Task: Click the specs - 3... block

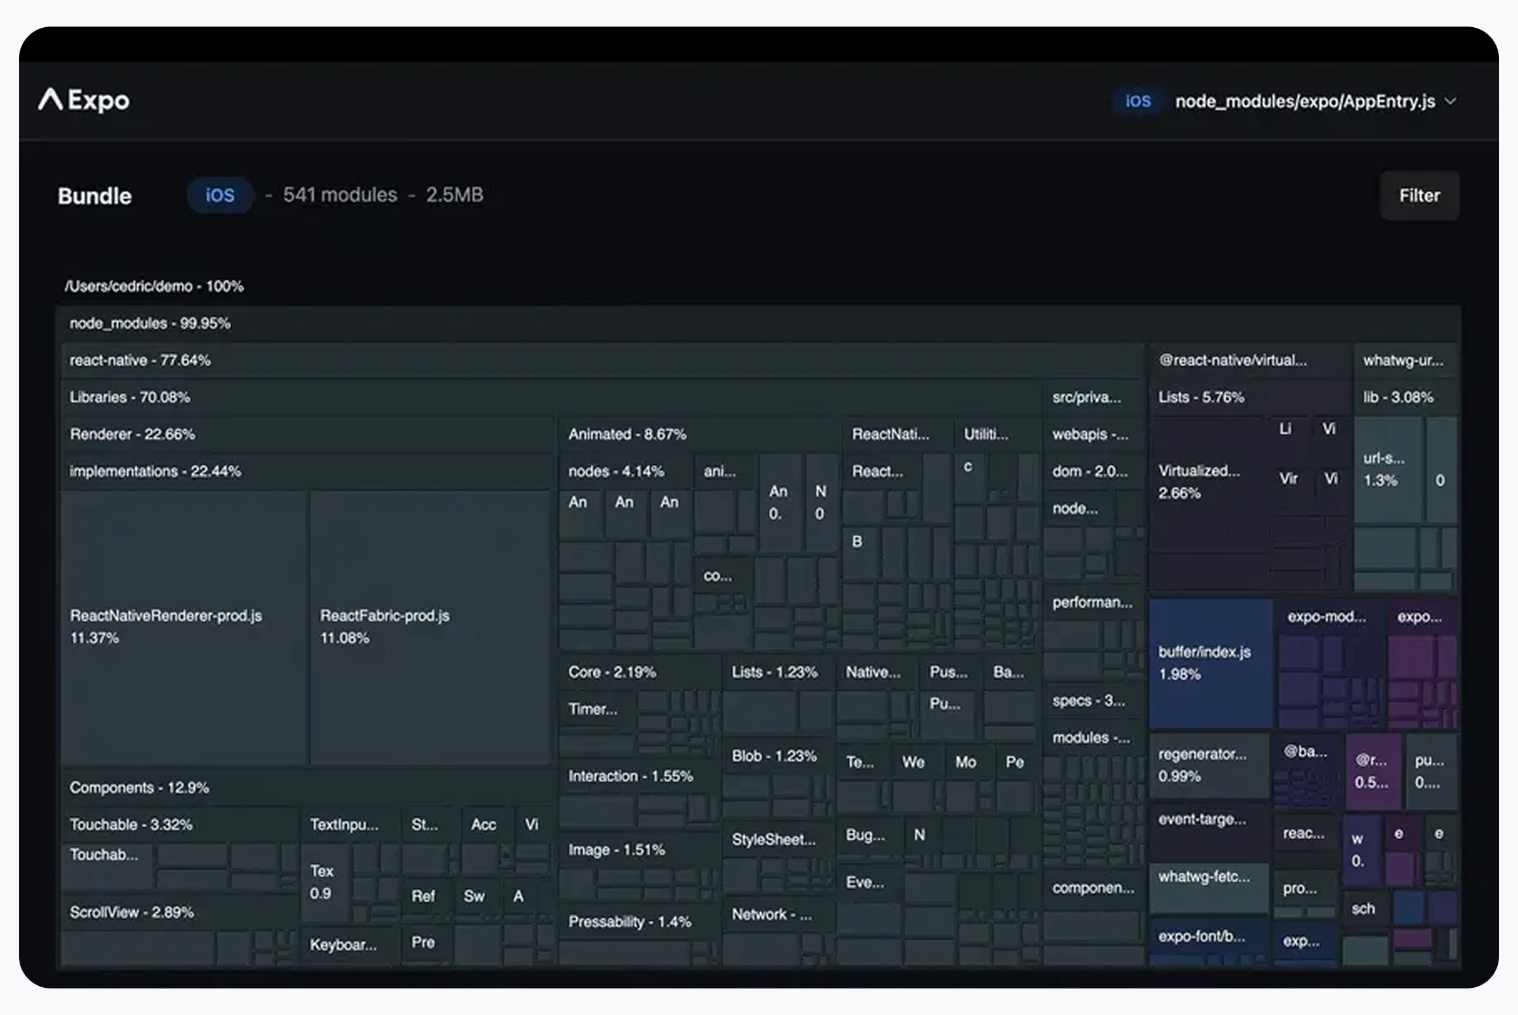Action: pos(1093,701)
